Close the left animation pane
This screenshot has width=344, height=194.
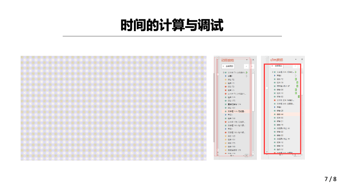(253, 60)
